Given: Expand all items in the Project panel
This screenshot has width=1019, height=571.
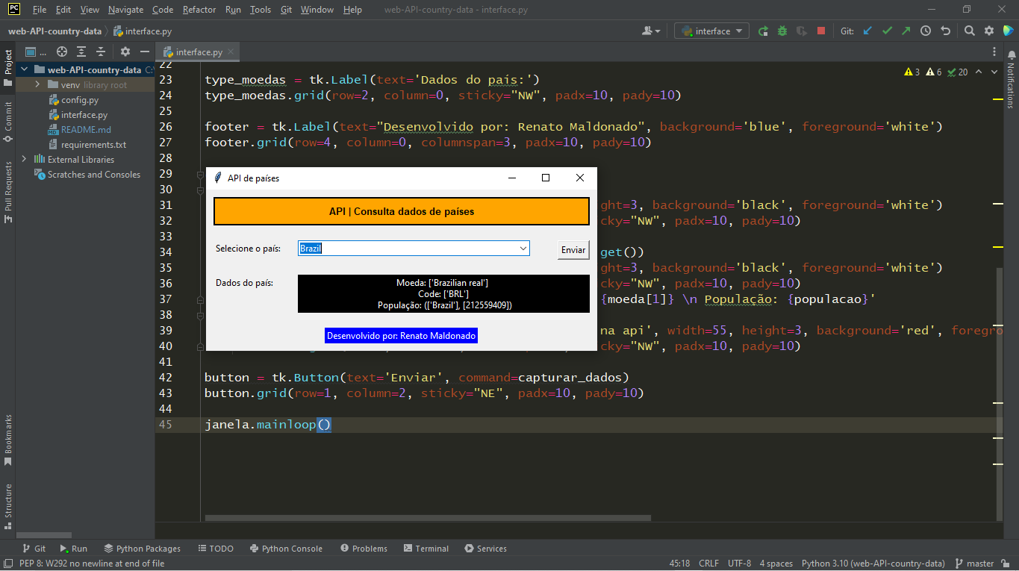Looking at the screenshot, I should [x=81, y=52].
